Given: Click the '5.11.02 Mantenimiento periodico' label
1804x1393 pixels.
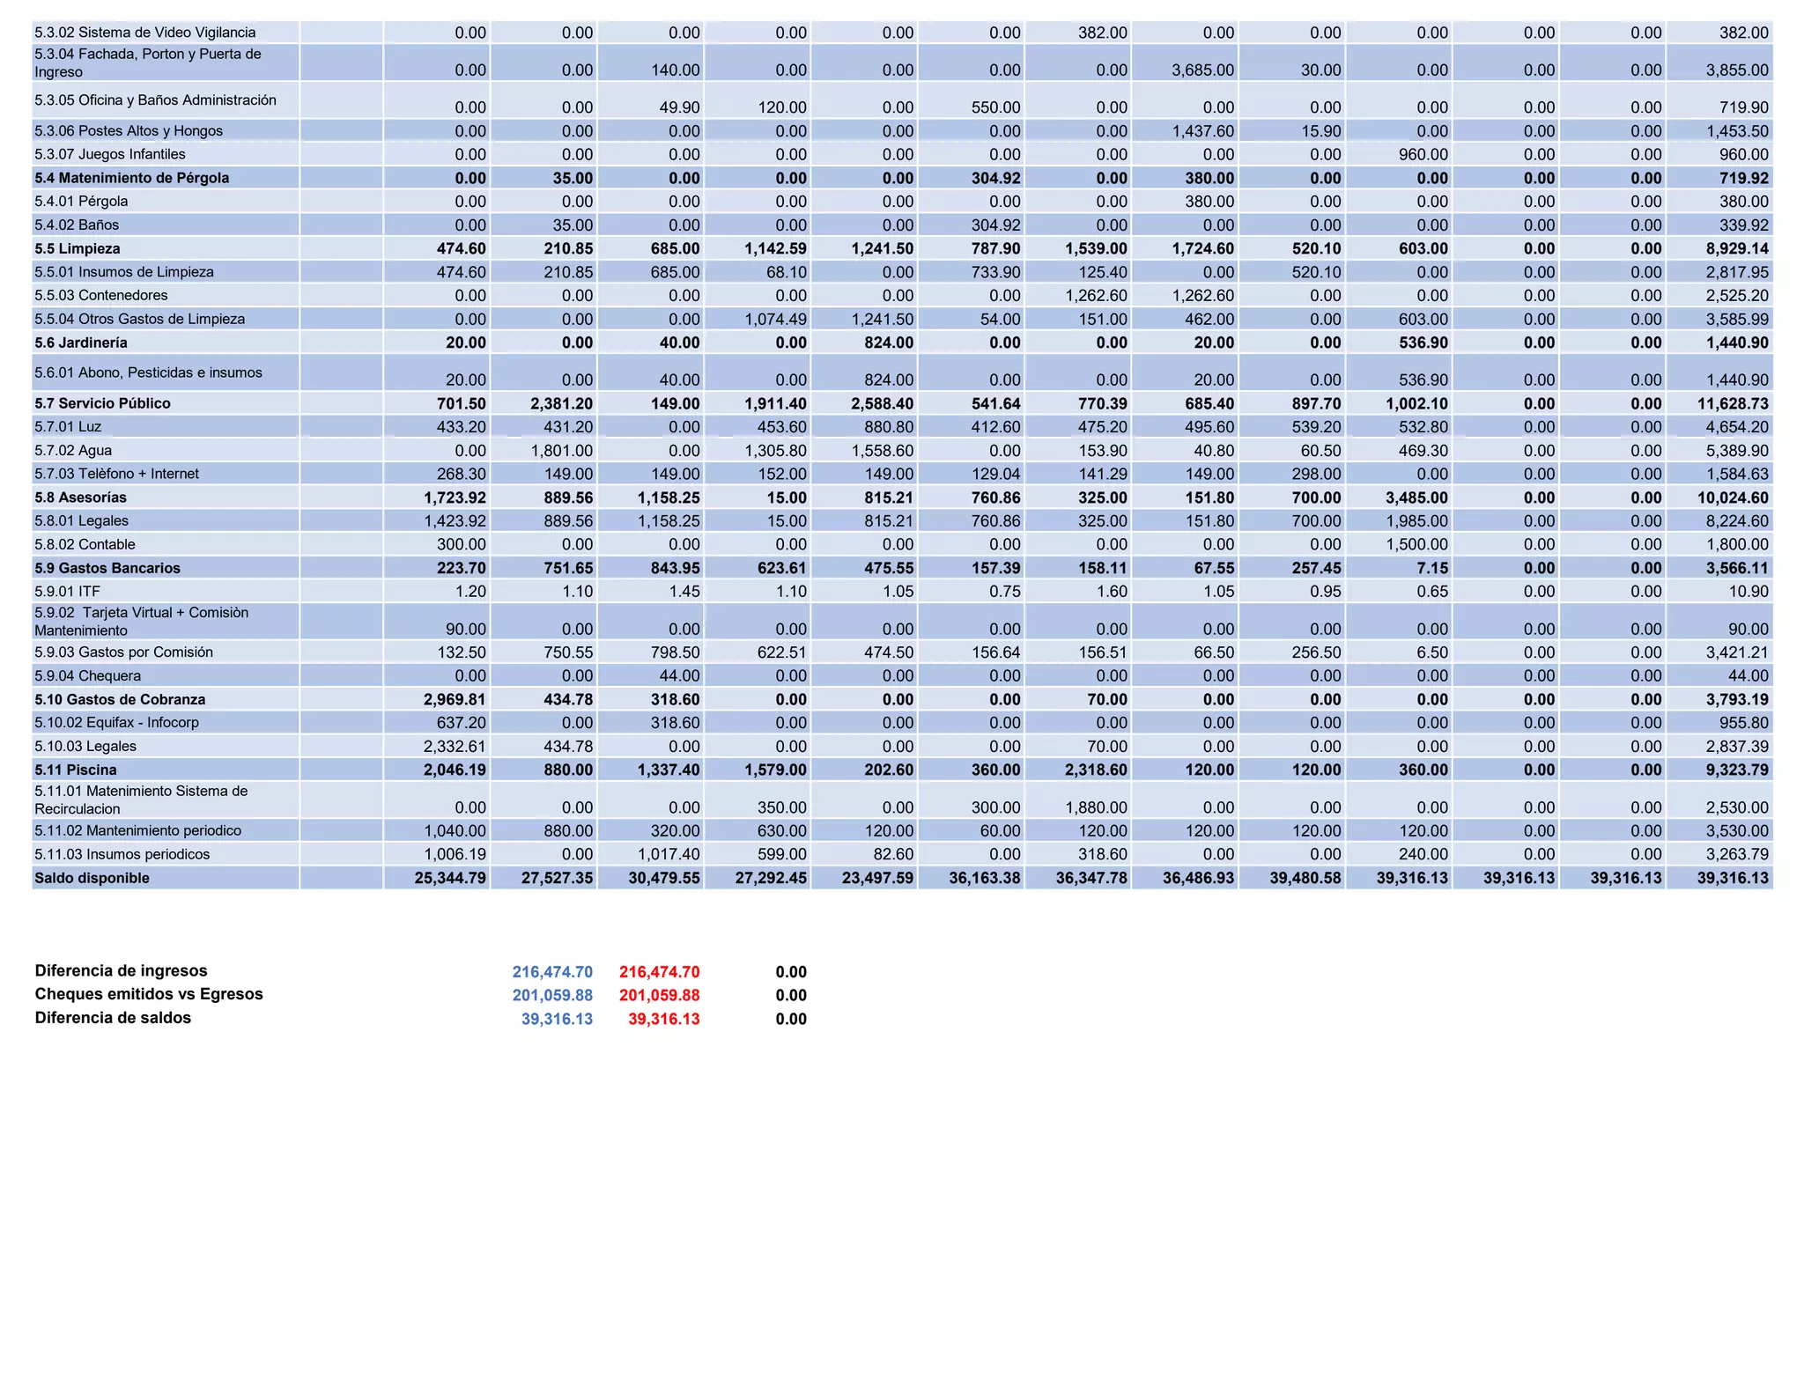Looking at the screenshot, I should (x=138, y=831).
